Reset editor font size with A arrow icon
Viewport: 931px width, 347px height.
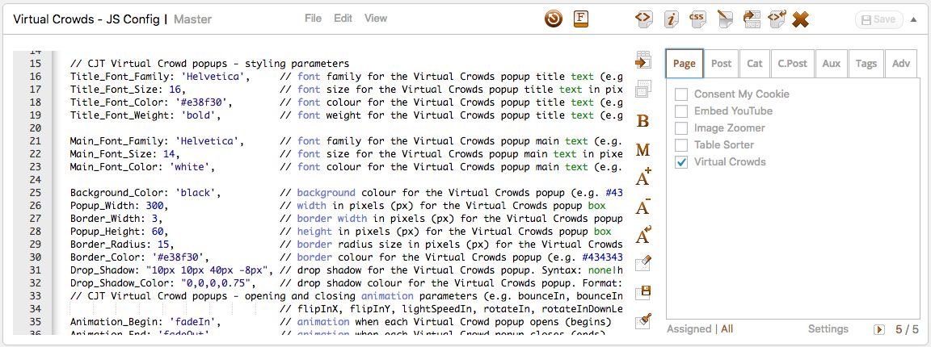[643, 236]
